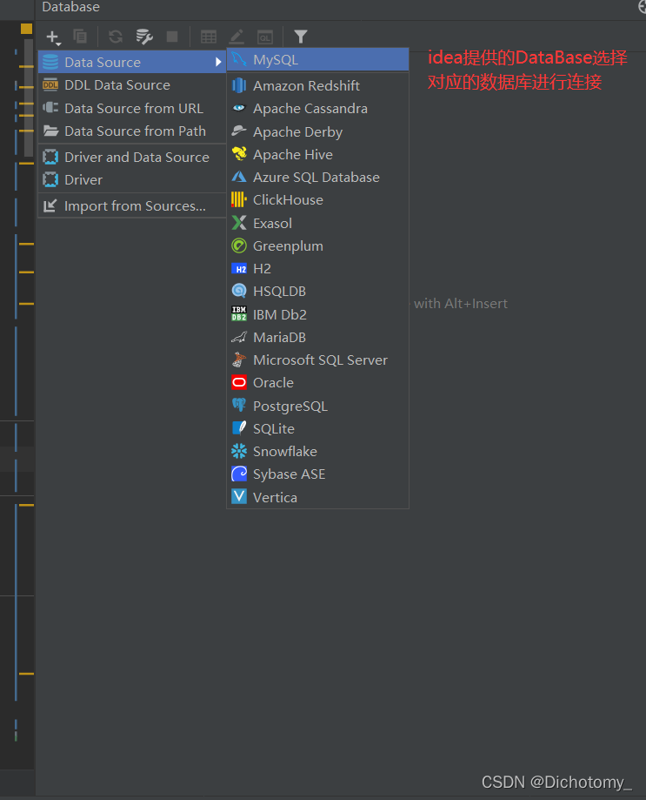Image resolution: width=646 pixels, height=800 pixels.
Task: Select Greenplum data source
Action: (x=318, y=245)
